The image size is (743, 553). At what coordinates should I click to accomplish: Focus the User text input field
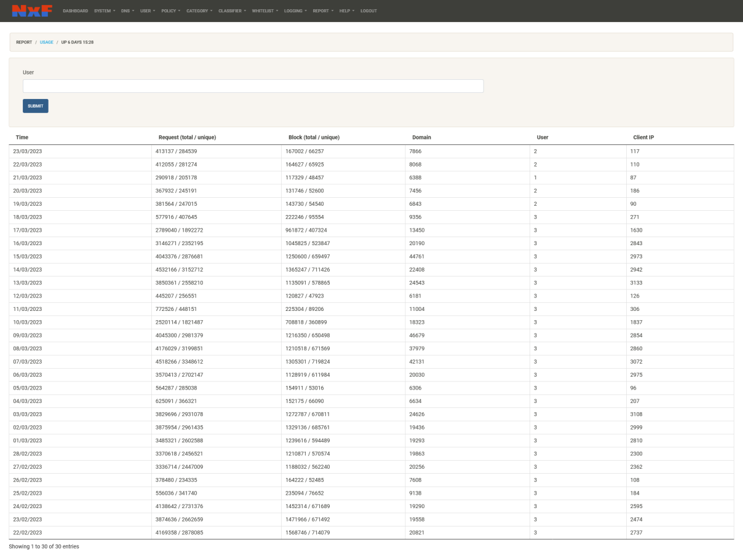pos(253,86)
